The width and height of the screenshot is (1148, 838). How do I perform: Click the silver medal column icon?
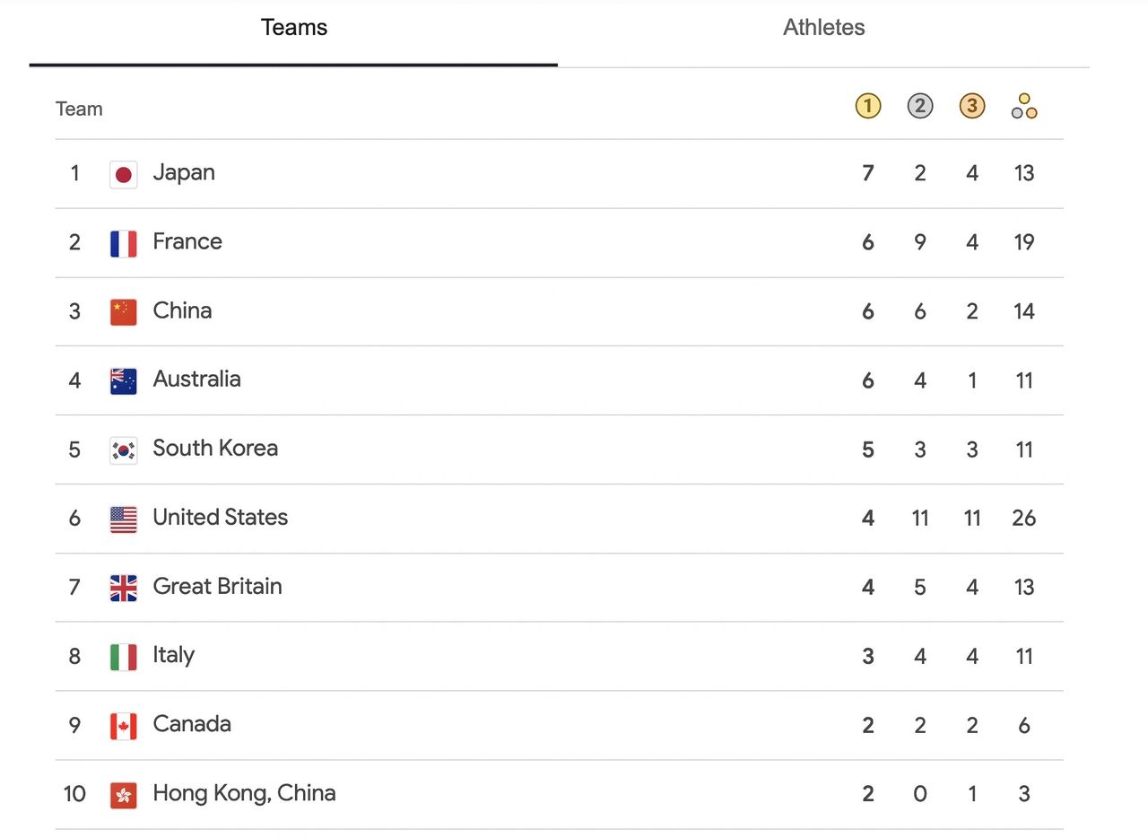(919, 107)
